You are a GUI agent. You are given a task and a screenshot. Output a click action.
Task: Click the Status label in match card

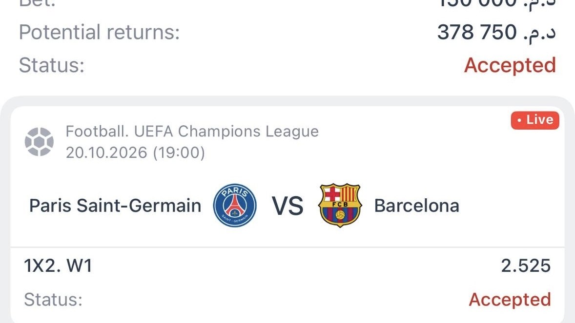point(53,300)
